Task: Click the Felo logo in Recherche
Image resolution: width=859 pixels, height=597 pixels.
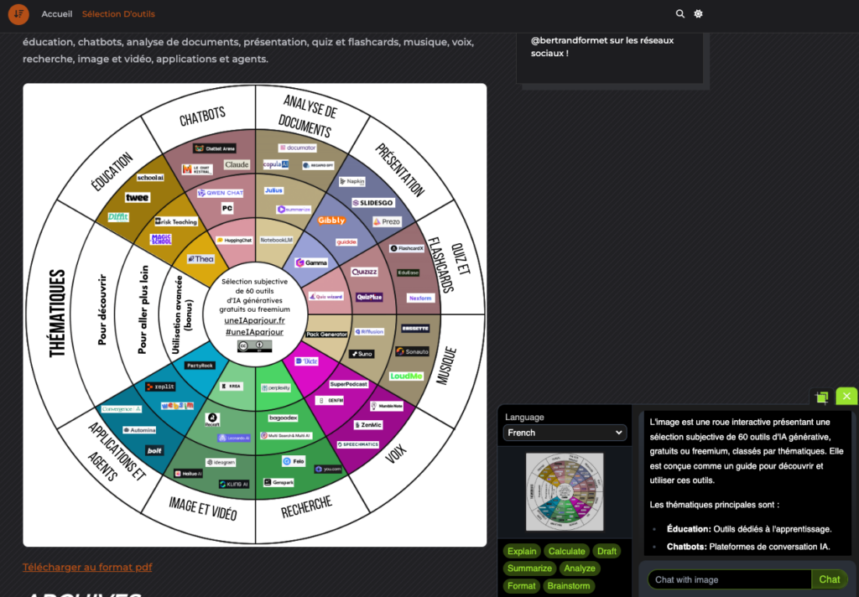Action: (294, 461)
